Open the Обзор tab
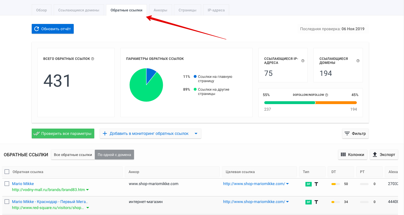 click(x=41, y=10)
